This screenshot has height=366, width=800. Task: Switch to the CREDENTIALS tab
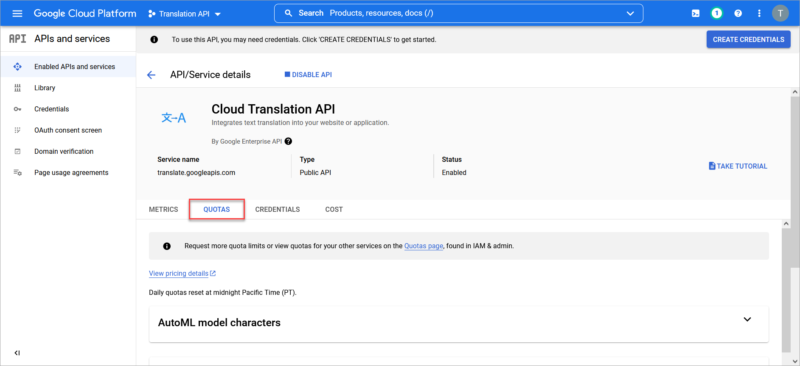[278, 209]
